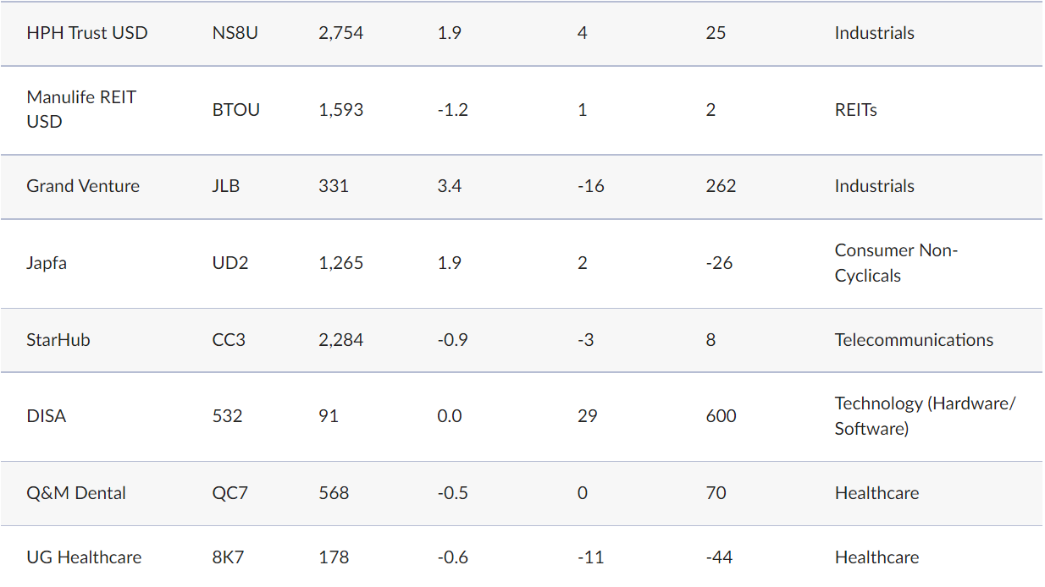Click the Manulife REIT USD row name
This screenshot has width=1045, height=587.
point(81,109)
